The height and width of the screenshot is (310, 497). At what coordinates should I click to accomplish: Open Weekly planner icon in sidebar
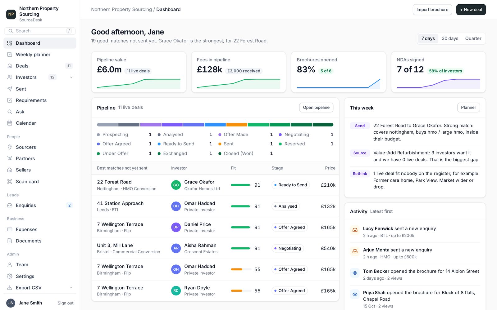coord(10,55)
